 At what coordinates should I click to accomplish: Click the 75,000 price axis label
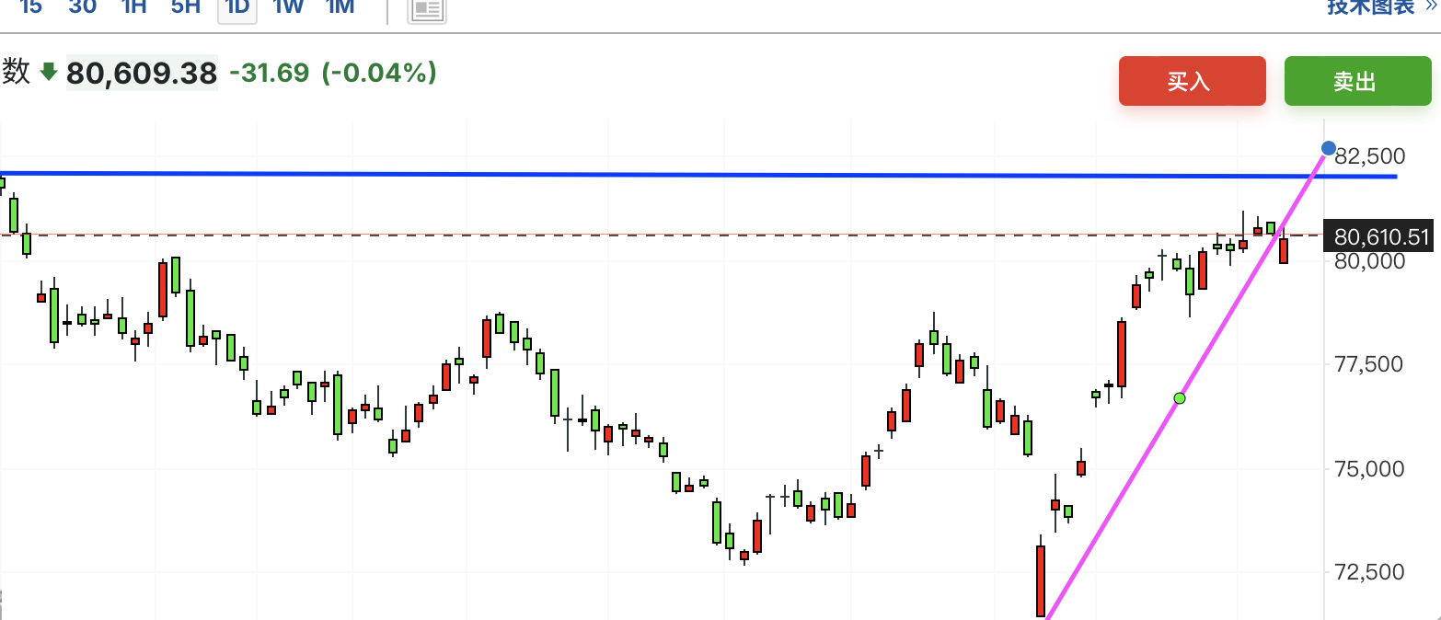1370,468
